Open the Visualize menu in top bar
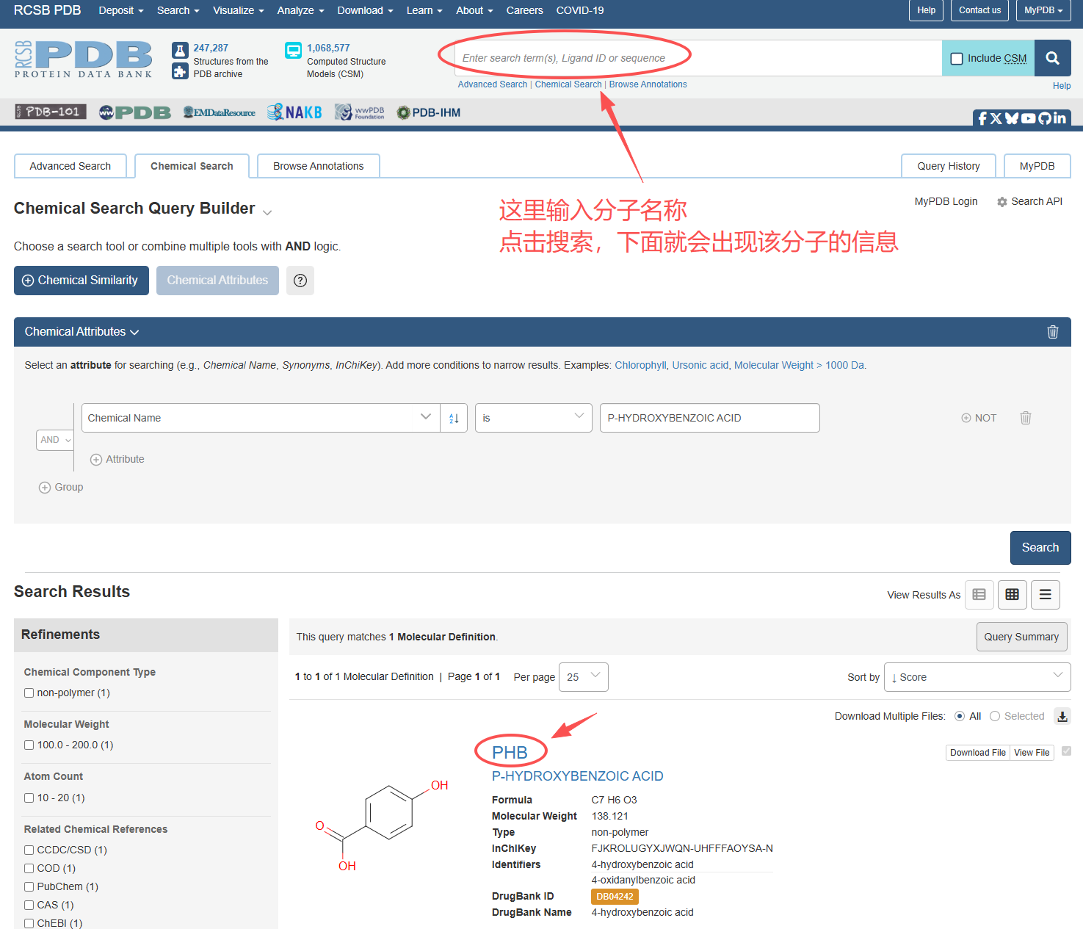The height and width of the screenshot is (929, 1083). coord(238,10)
